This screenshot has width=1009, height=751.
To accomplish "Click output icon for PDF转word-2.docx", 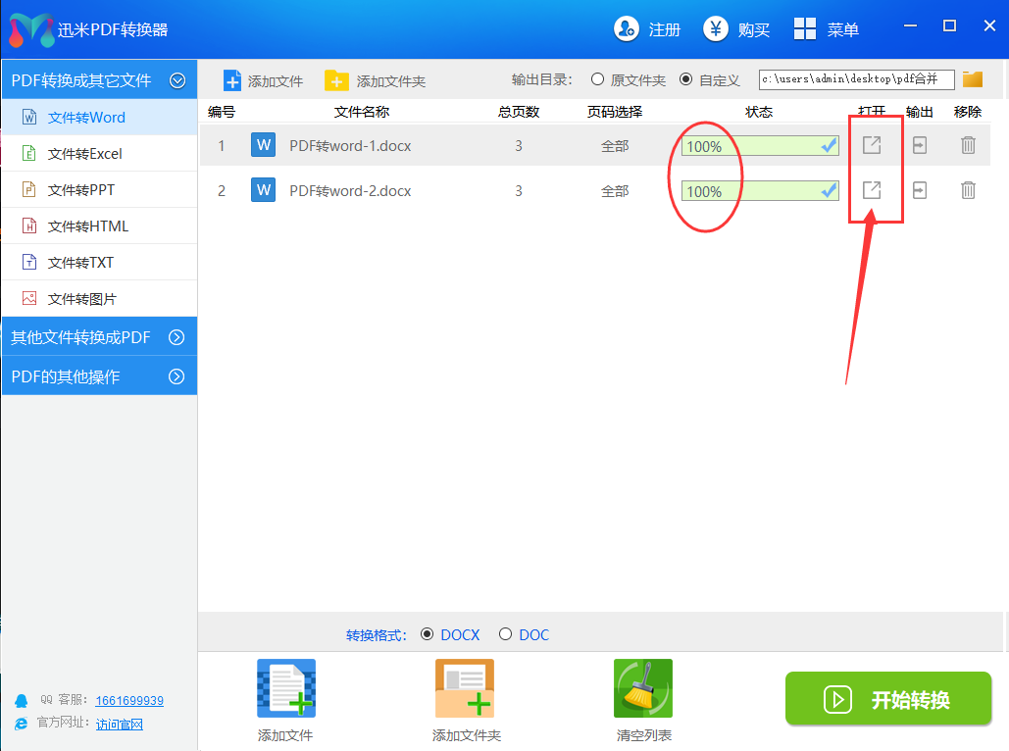I will [x=920, y=190].
